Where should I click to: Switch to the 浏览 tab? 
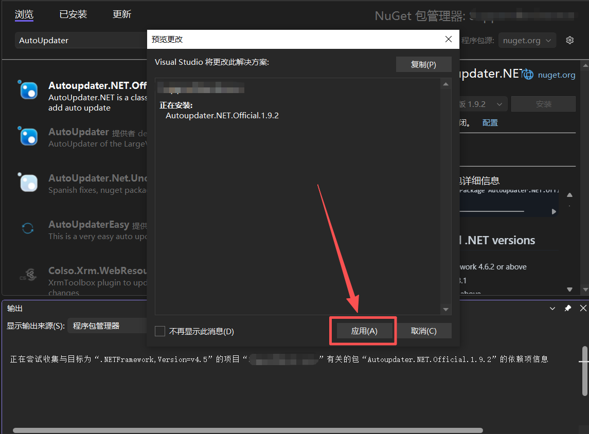click(24, 14)
